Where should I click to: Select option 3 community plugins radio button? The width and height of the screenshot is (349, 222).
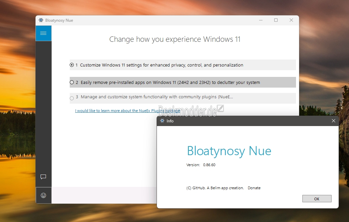point(72,98)
